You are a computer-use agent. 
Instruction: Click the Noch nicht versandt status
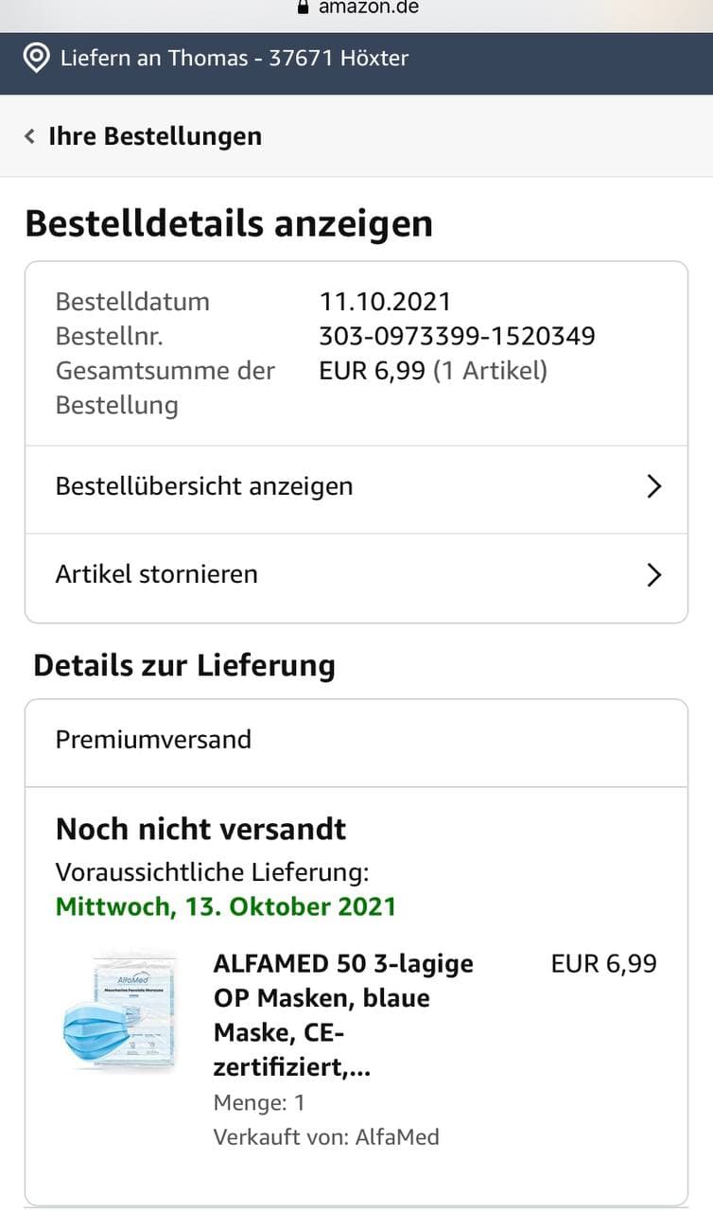(200, 829)
